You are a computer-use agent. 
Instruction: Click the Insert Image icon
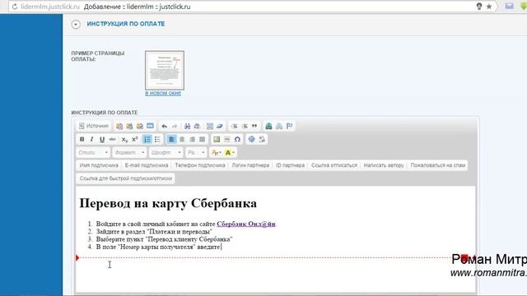[217, 139]
